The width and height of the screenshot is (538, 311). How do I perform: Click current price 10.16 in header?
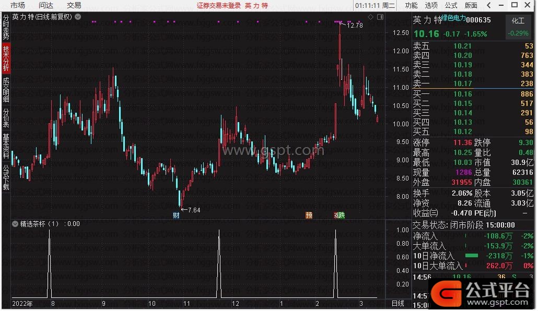tap(426, 34)
